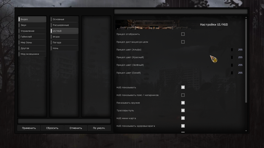Open the Геймплей category

32,37
